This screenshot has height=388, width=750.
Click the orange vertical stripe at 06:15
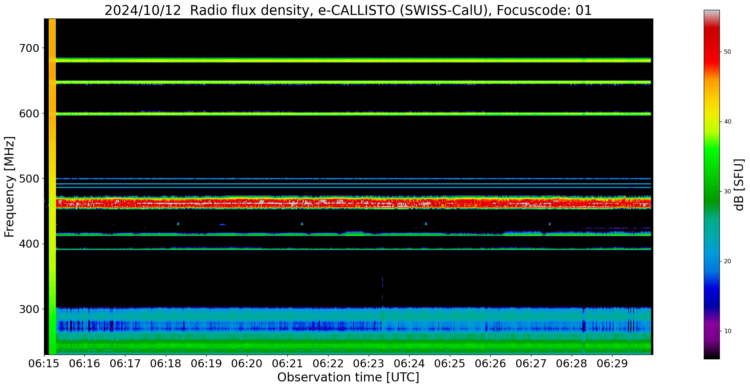pos(52,187)
